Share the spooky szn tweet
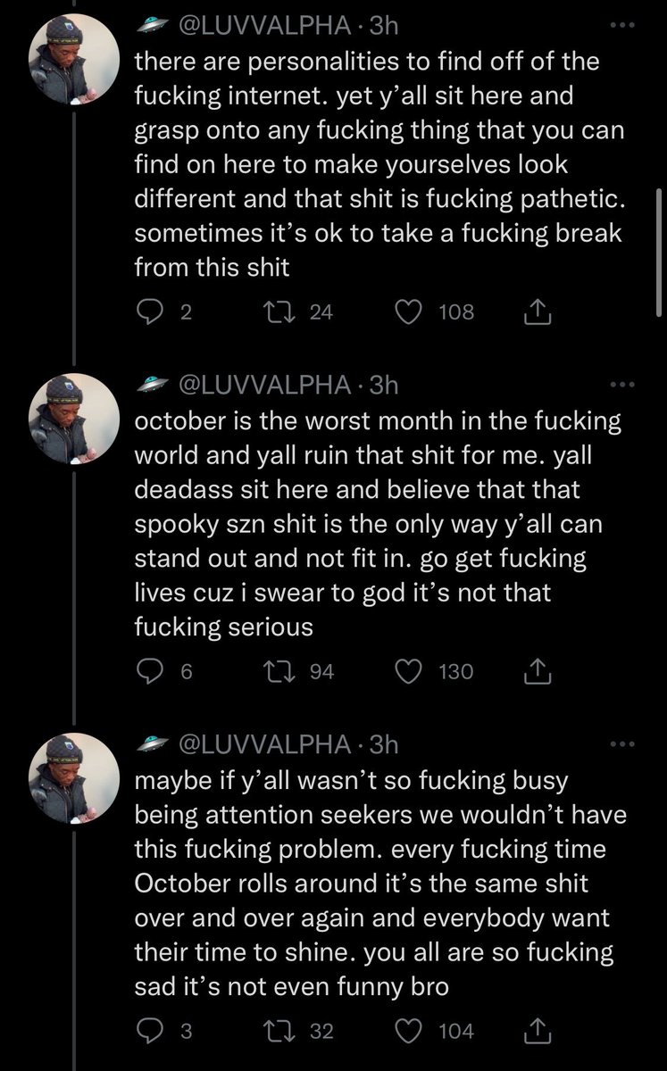The image size is (667, 1071). pyautogui.click(x=536, y=671)
